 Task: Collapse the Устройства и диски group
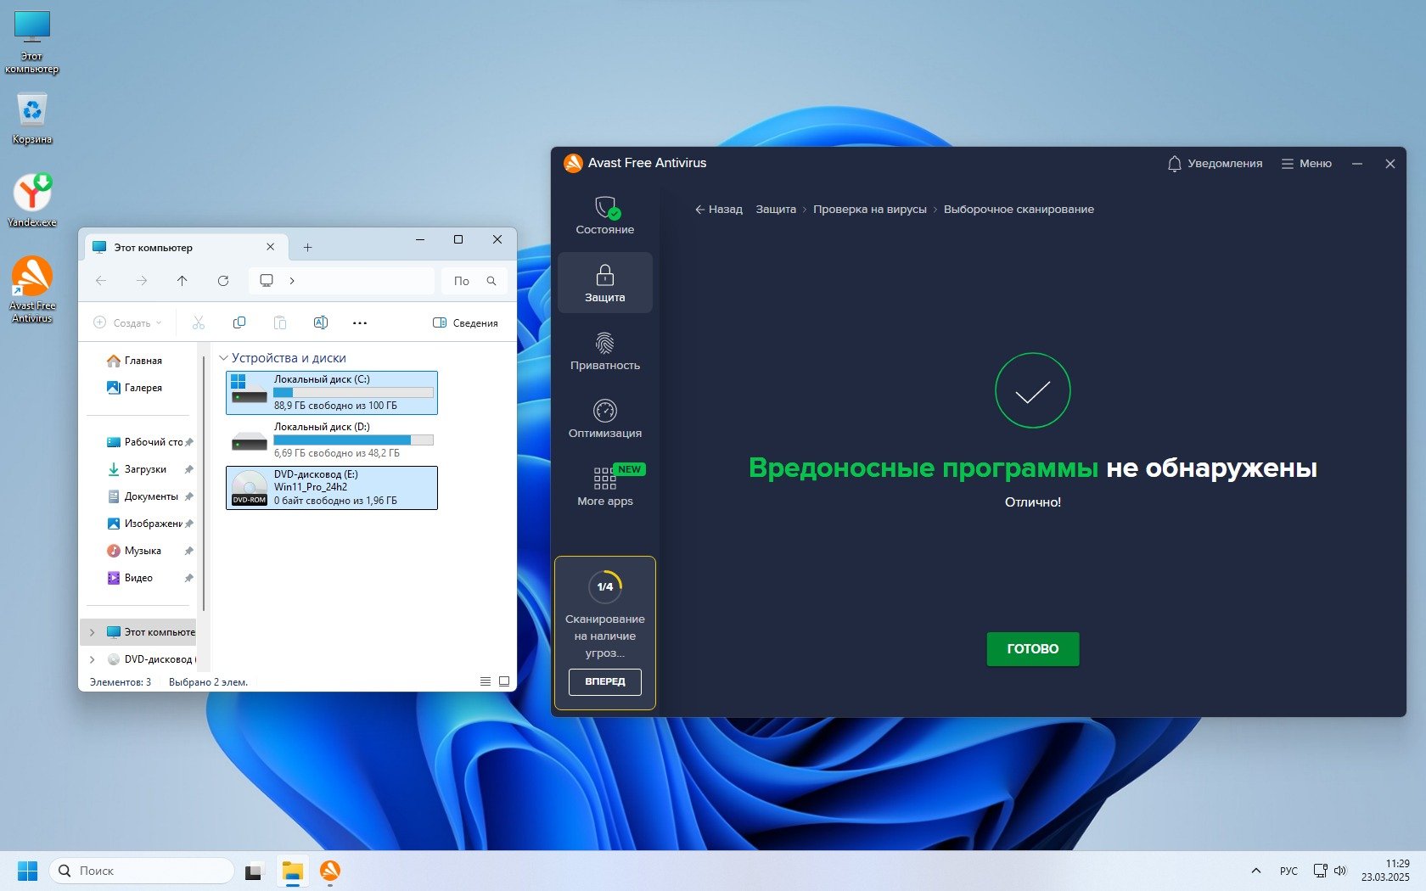(224, 358)
